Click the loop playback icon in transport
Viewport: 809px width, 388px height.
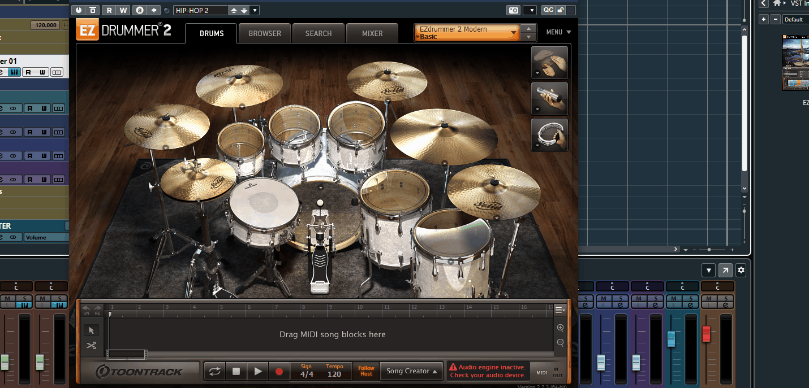(214, 371)
